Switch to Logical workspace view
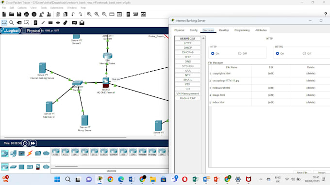Viewport: 330px width, 185px height. [10, 31]
